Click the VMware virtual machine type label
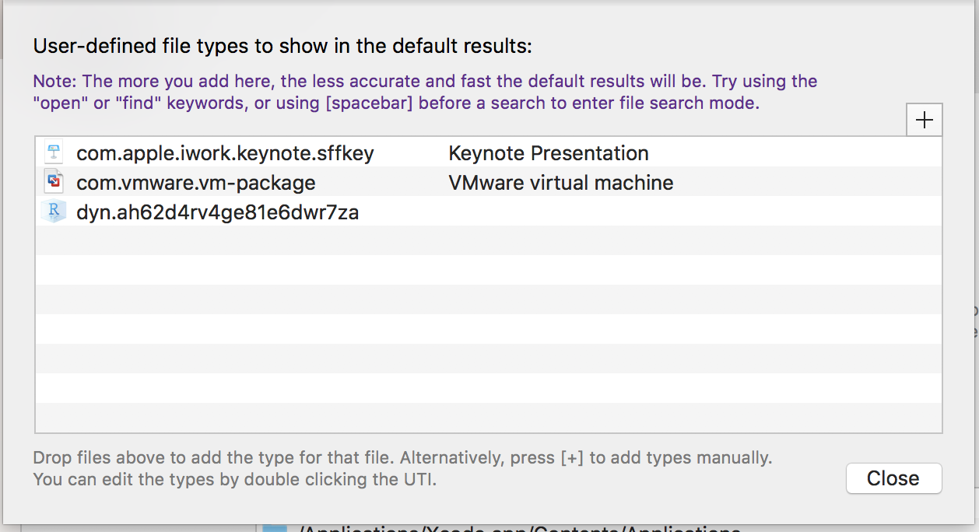The image size is (979, 532). pyautogui.click(x=560, y=182)
